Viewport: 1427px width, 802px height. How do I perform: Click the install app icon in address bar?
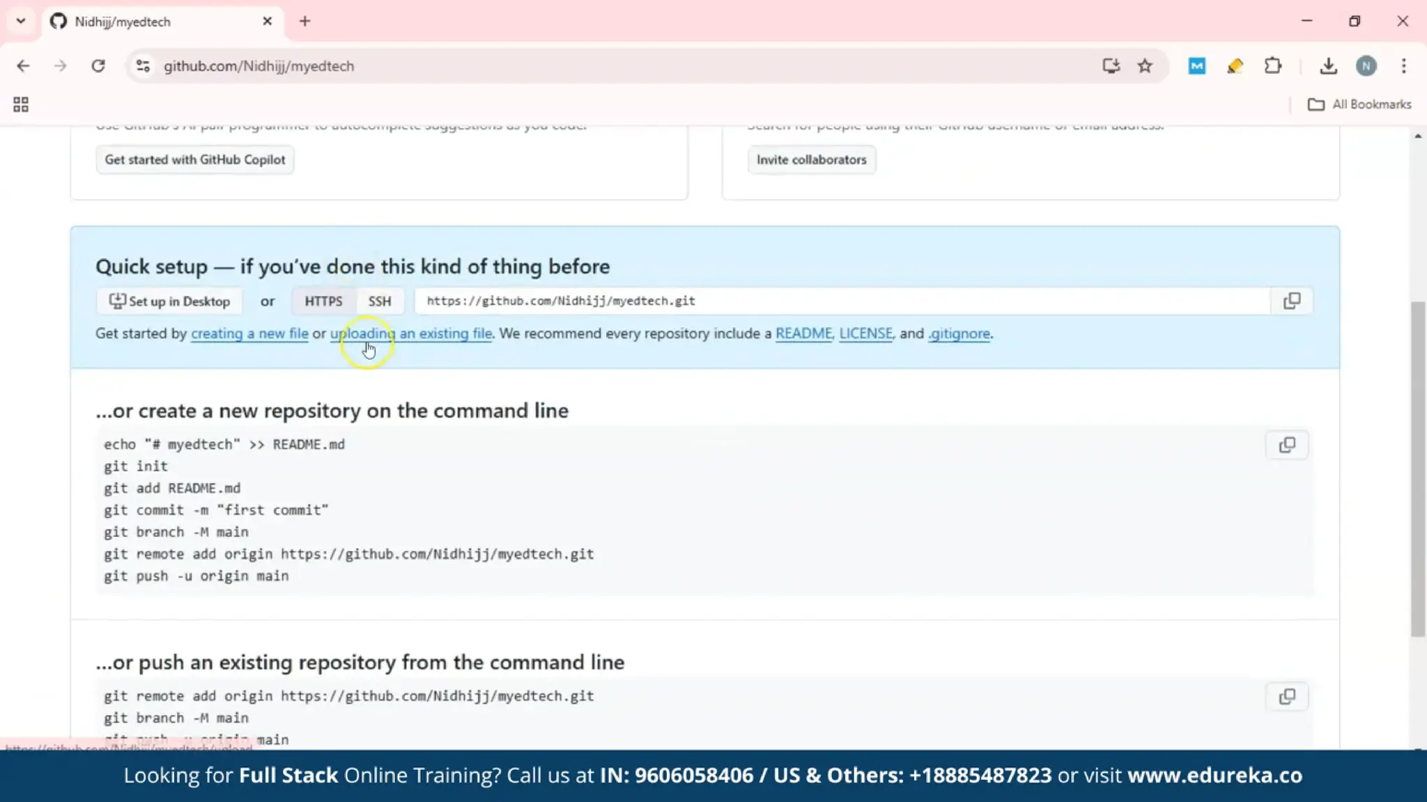pos(1111,66)
